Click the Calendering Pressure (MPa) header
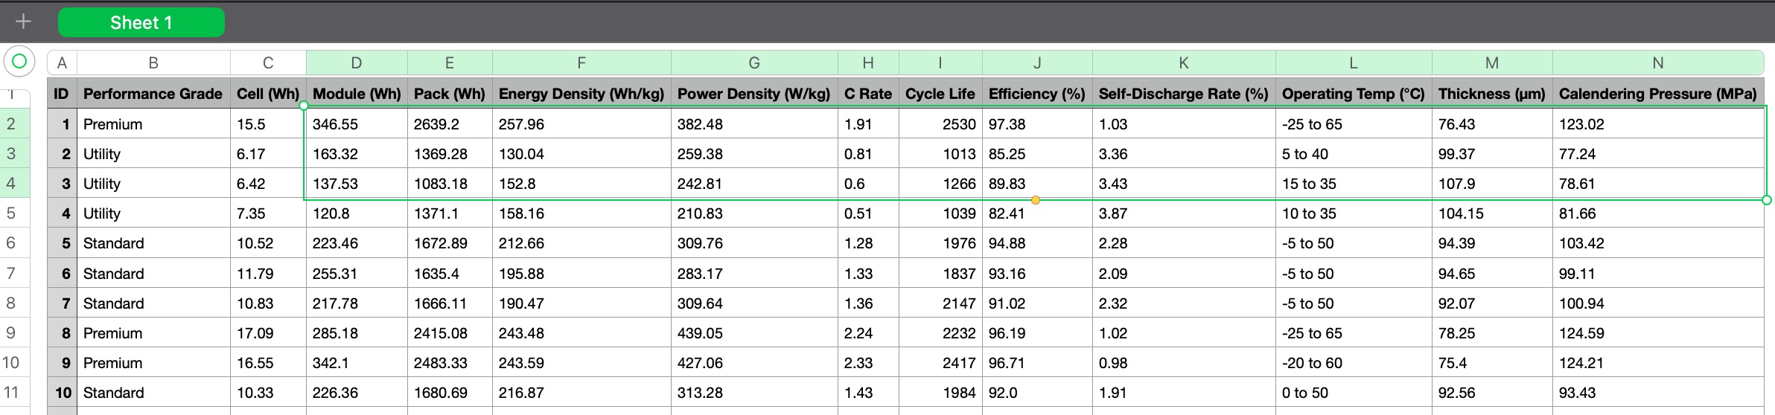This screenshot has height=415, width=1775. coord(1658,94)
